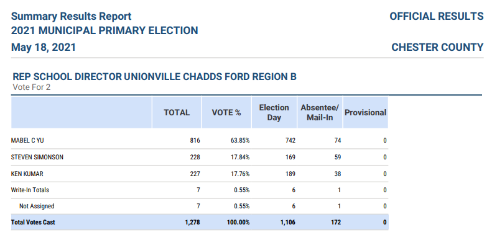Click the Not Assigned row label

coord(37,206)
